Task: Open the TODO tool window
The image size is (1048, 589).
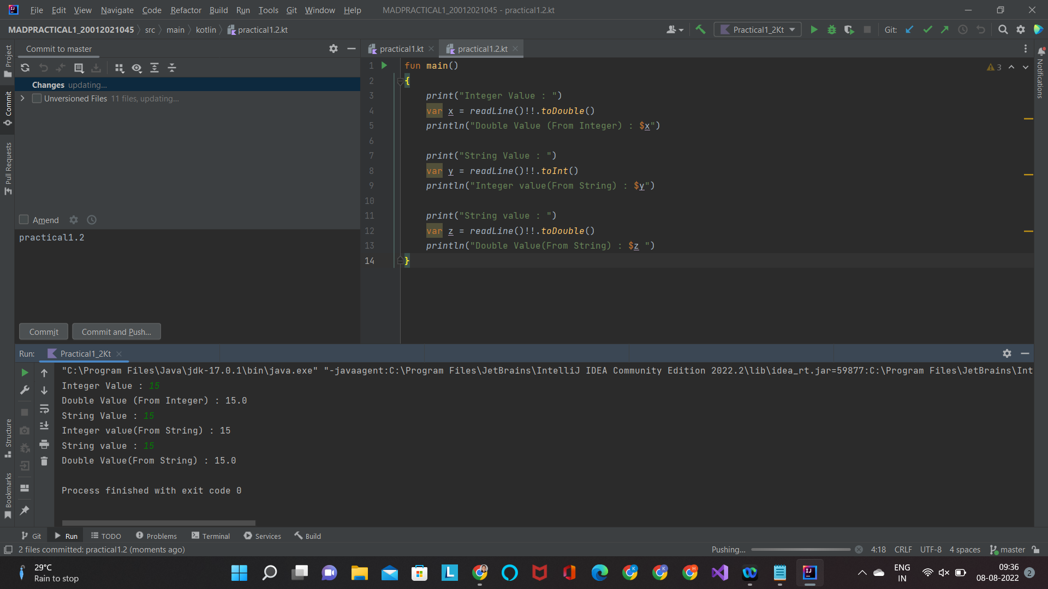Action: tap(106, 536)
